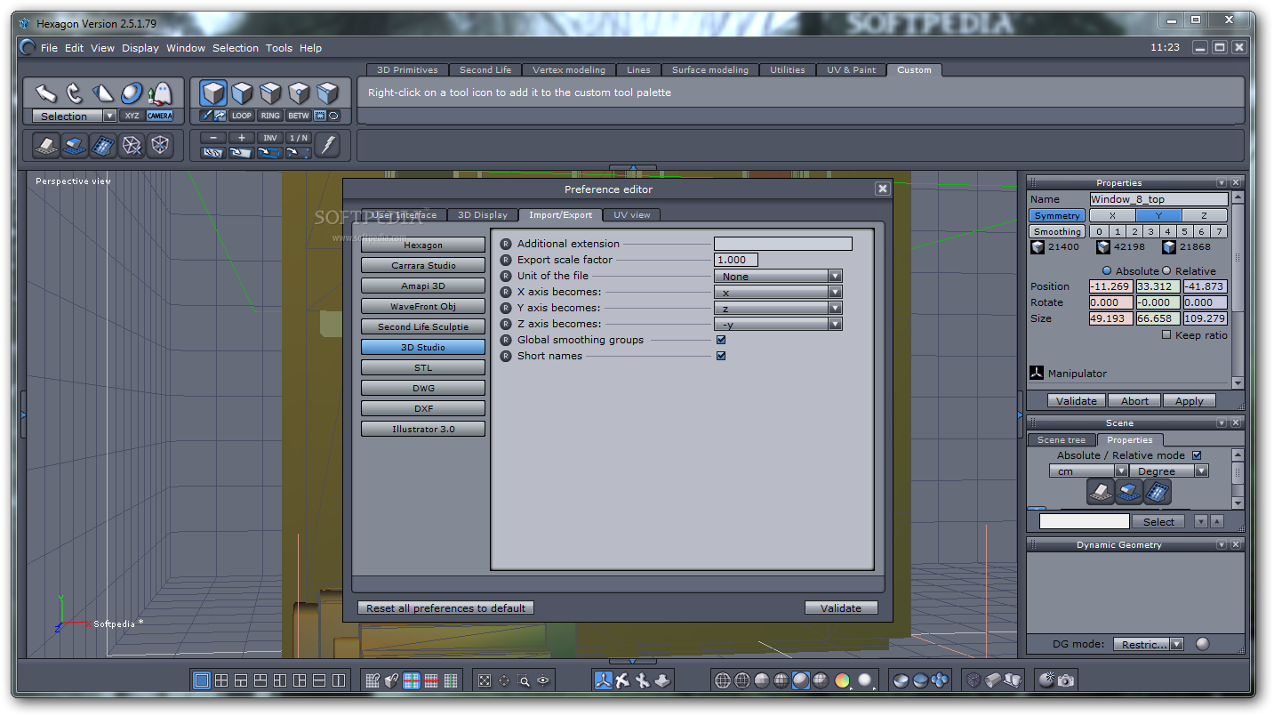Select four-view layout icon
1274x716 pixels.
[x=221, y=680]
